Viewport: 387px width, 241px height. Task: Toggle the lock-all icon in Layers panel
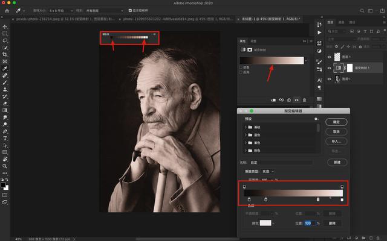coord(360,46)
